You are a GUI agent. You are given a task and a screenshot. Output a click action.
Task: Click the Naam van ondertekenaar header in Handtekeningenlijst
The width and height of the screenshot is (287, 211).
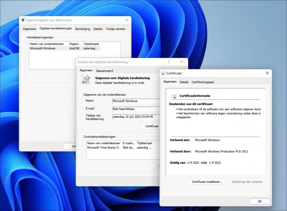click(x=49, y=44)
